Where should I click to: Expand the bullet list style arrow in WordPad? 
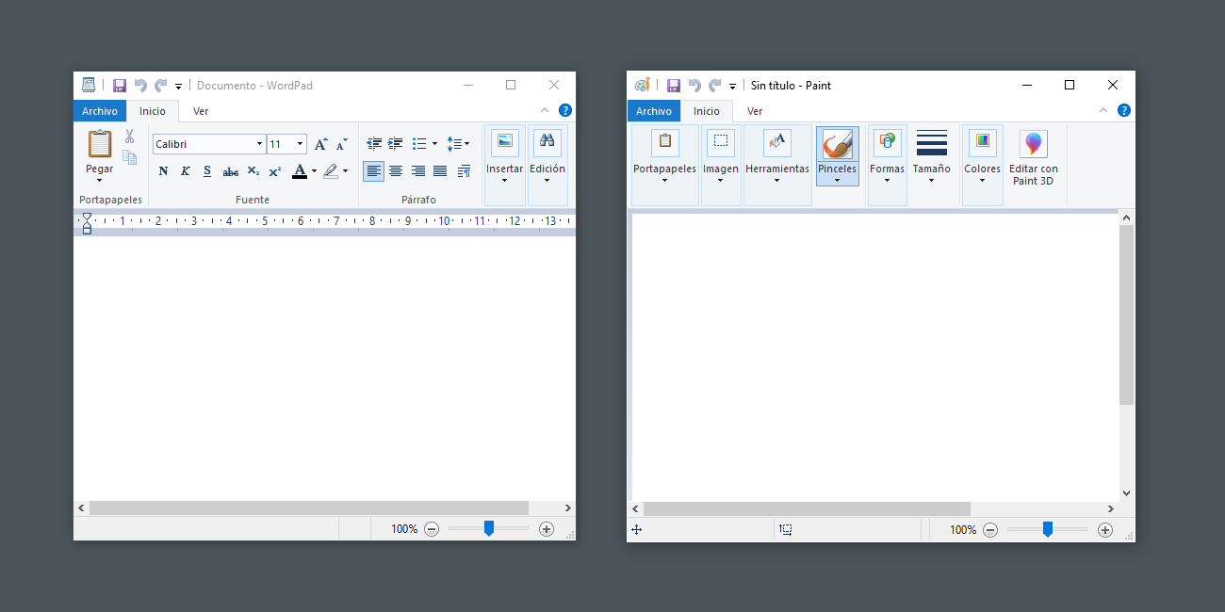pyautogui.click(x=434, y=144)
